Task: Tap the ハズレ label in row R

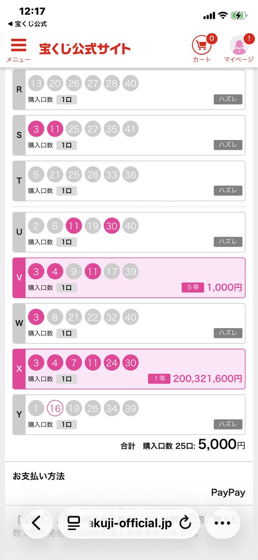Action: coord(228,99)
